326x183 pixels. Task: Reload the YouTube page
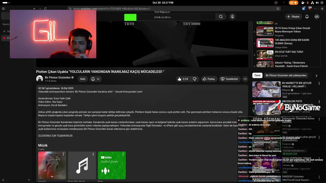[45, 8]
